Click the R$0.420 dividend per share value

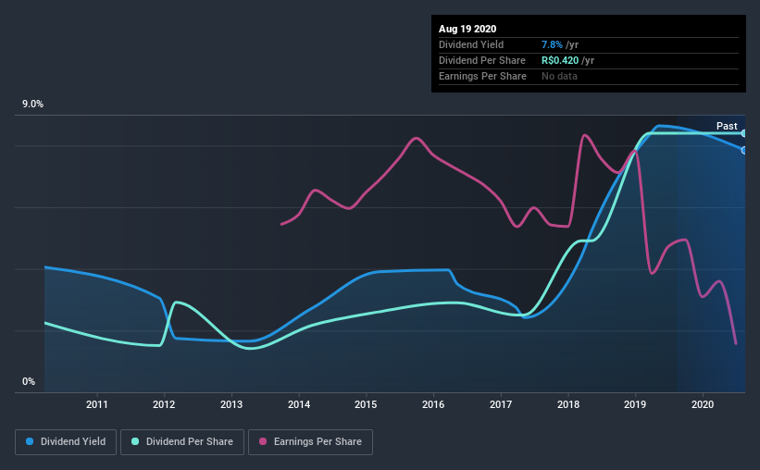(560, 60)
